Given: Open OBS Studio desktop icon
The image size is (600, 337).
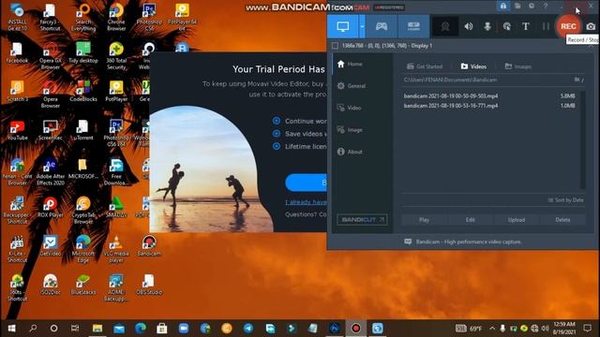Looking at the screenshot, I should click(149, 285).
